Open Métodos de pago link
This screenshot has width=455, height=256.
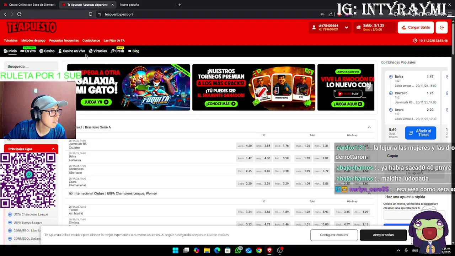33,41
